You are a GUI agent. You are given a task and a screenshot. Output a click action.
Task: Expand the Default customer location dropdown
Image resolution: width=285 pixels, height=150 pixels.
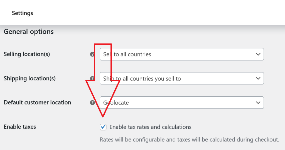click(x=181, y=103)
